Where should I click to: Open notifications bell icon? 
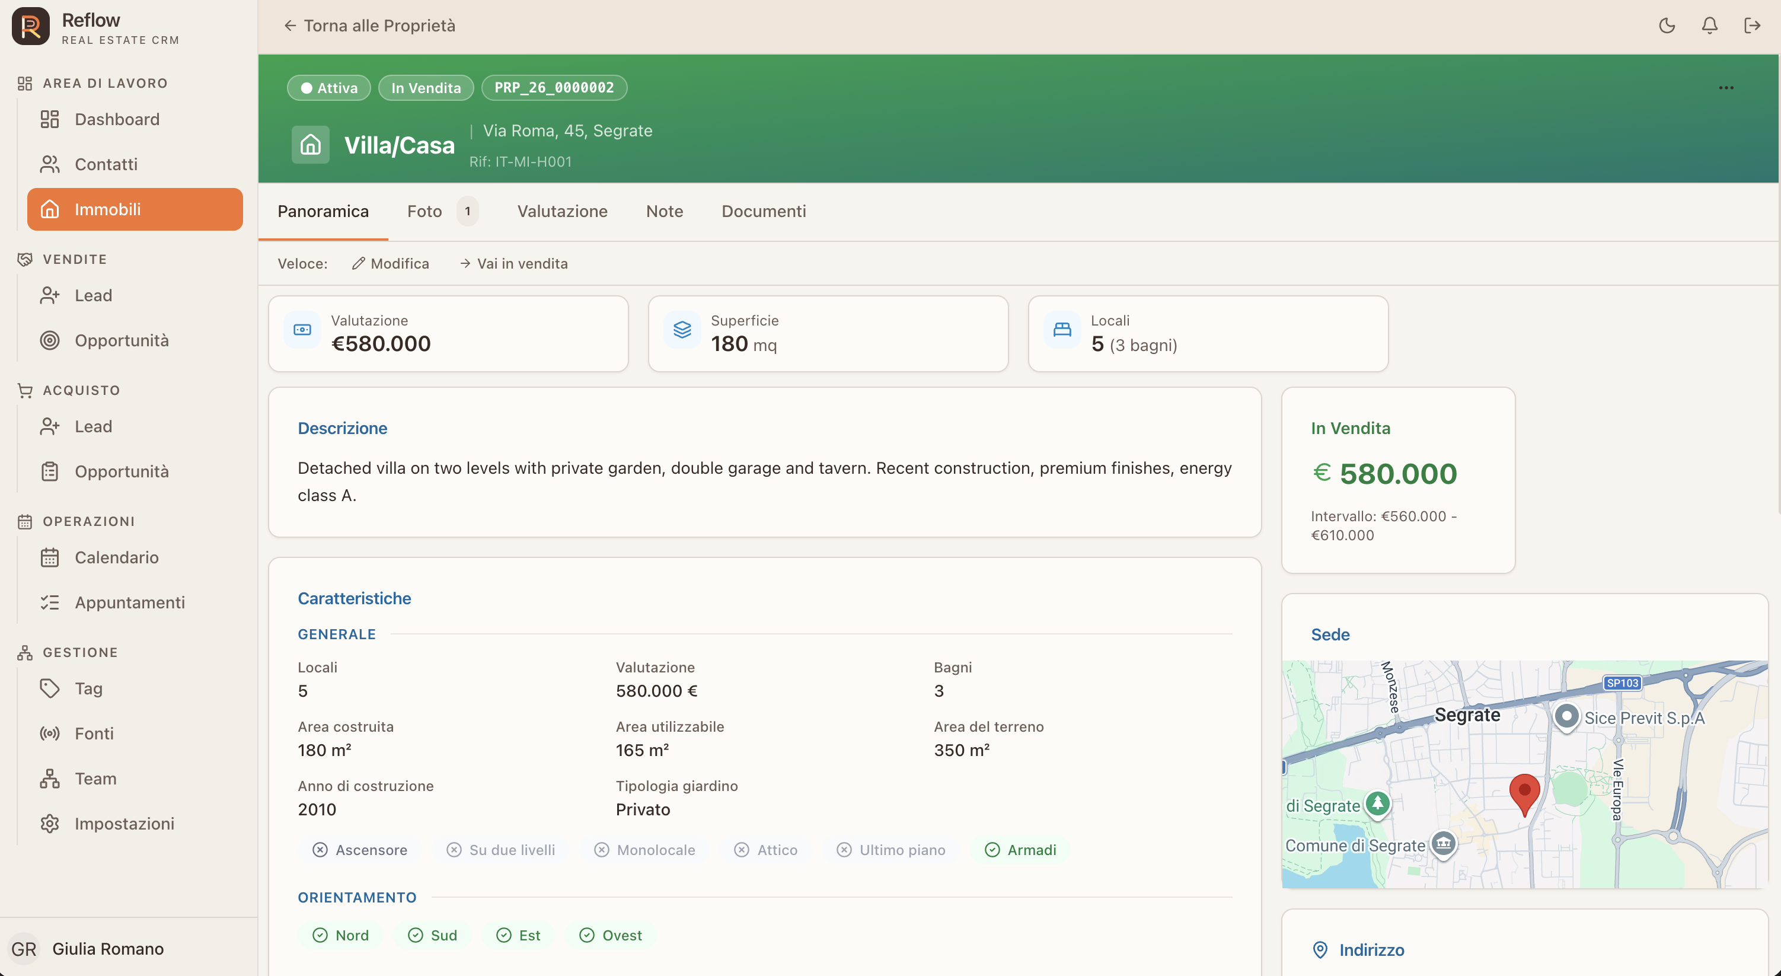coord(1710,25)
